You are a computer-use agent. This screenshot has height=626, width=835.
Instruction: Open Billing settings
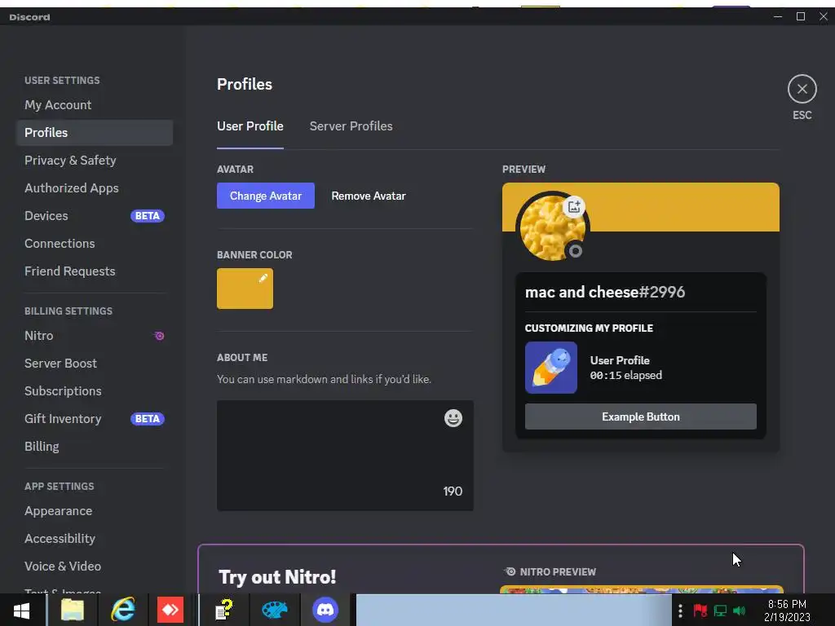(x=95, y=447)
